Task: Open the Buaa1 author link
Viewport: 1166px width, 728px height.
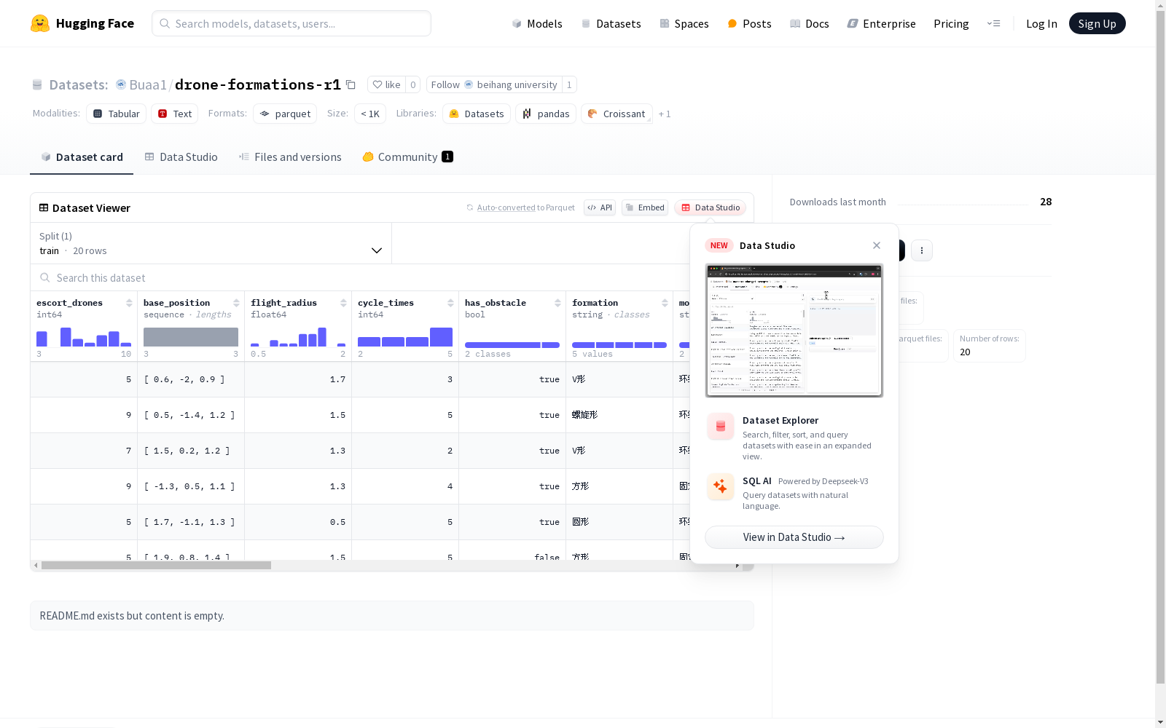Action: click(x=148, y=84)
